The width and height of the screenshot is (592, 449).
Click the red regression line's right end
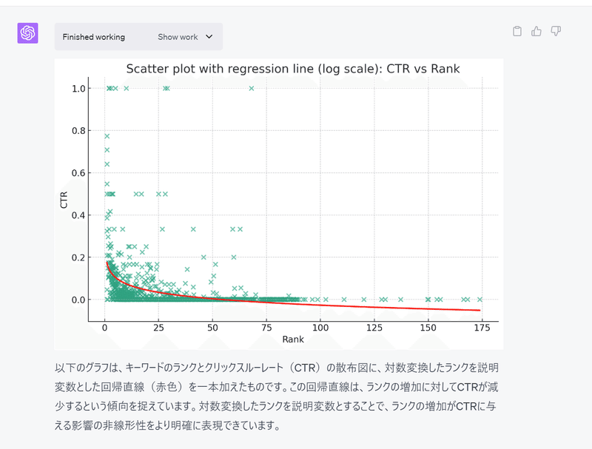(x=479, y=310)
